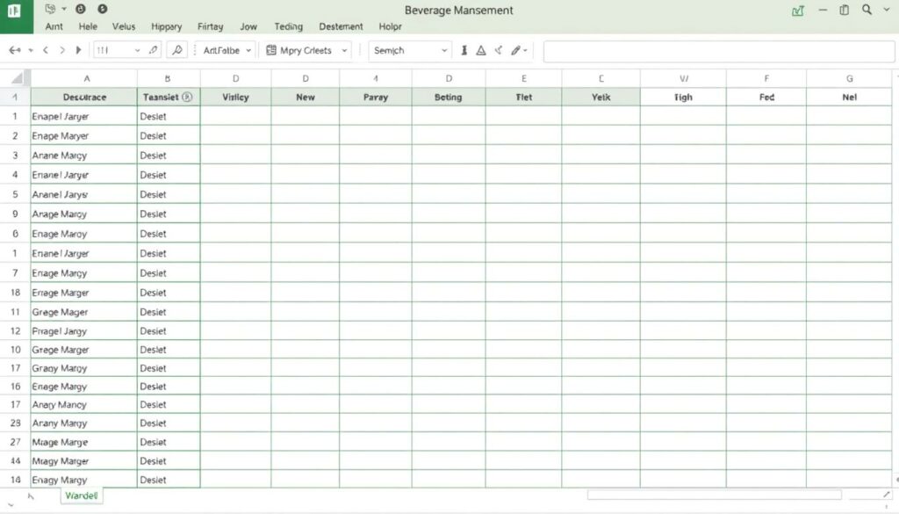The width and height of the screenshot is (899, 514).
Task: Click the second round dark icon in the title bar
Action: point(102,9)
